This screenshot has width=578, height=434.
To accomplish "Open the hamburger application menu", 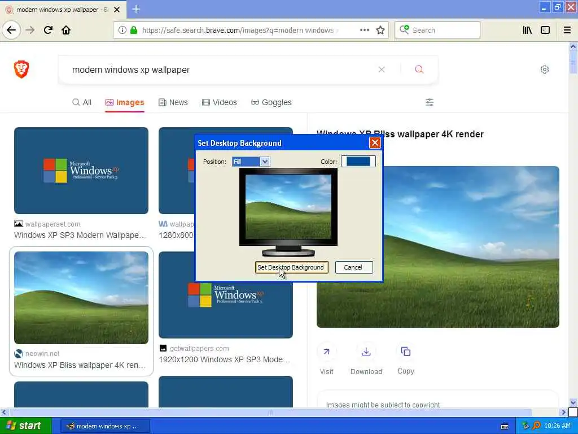I will [567, 30].
